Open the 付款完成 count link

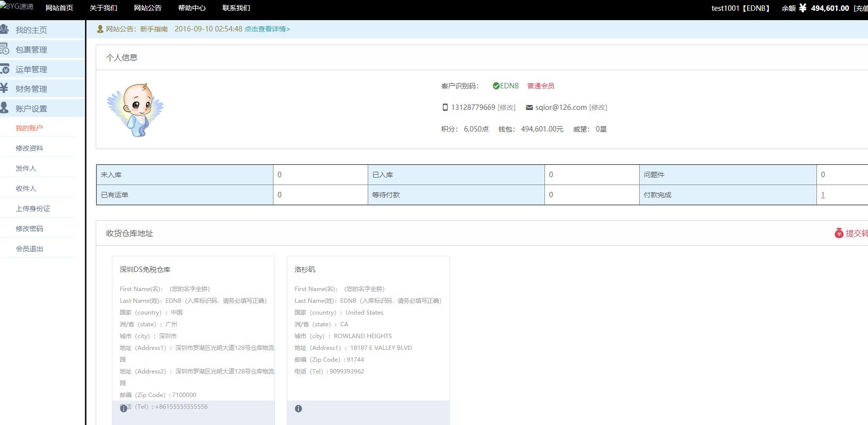(x=823, y=195)
